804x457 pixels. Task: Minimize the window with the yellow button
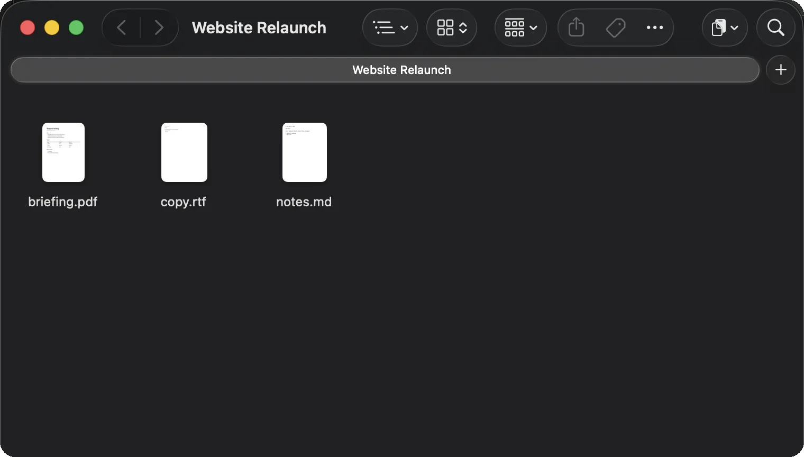pos(52,28)
